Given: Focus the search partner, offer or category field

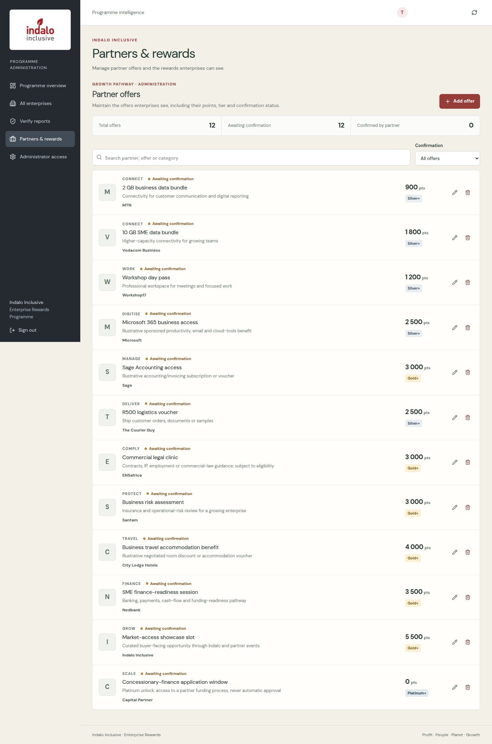Looking at the screenshot, I should [251, 158].
